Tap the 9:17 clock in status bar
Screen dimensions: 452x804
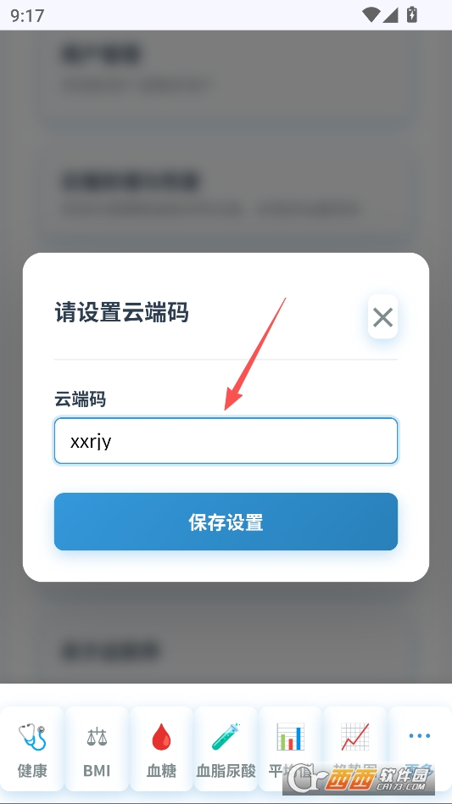click(x=28, y=15)
